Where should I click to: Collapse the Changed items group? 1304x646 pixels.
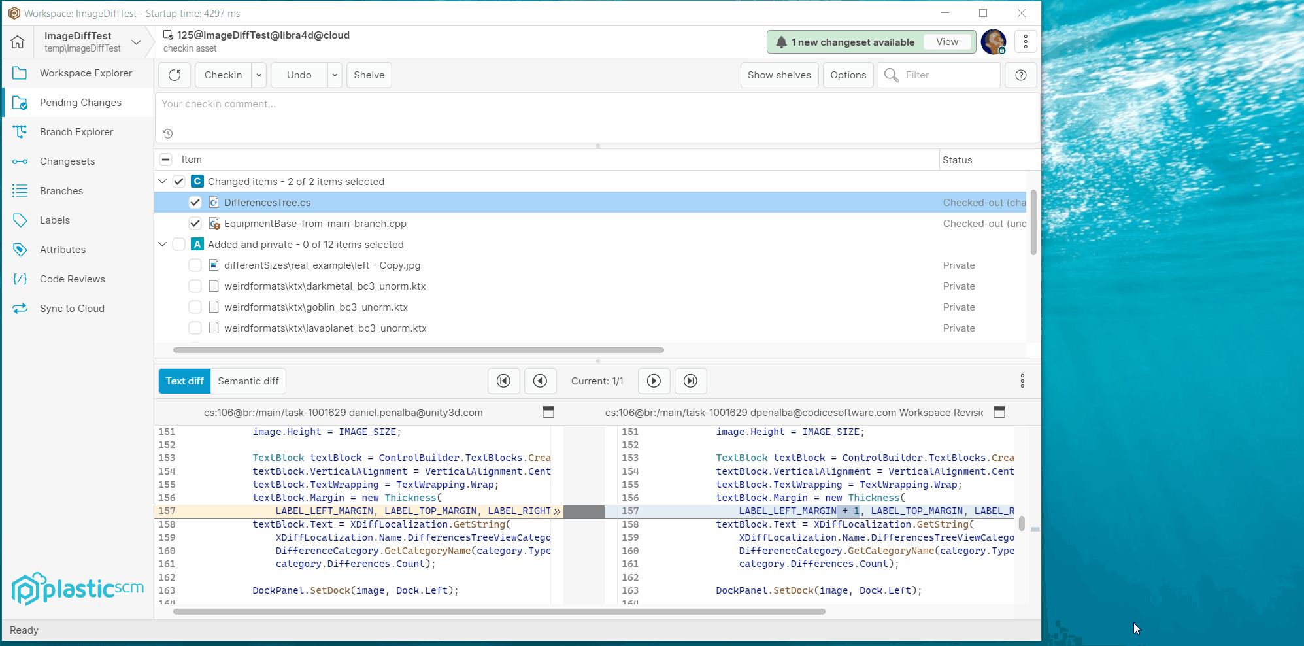162,181
